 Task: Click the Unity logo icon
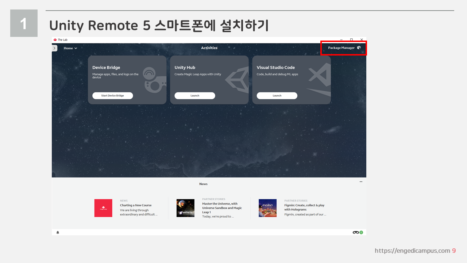(237, 80)
